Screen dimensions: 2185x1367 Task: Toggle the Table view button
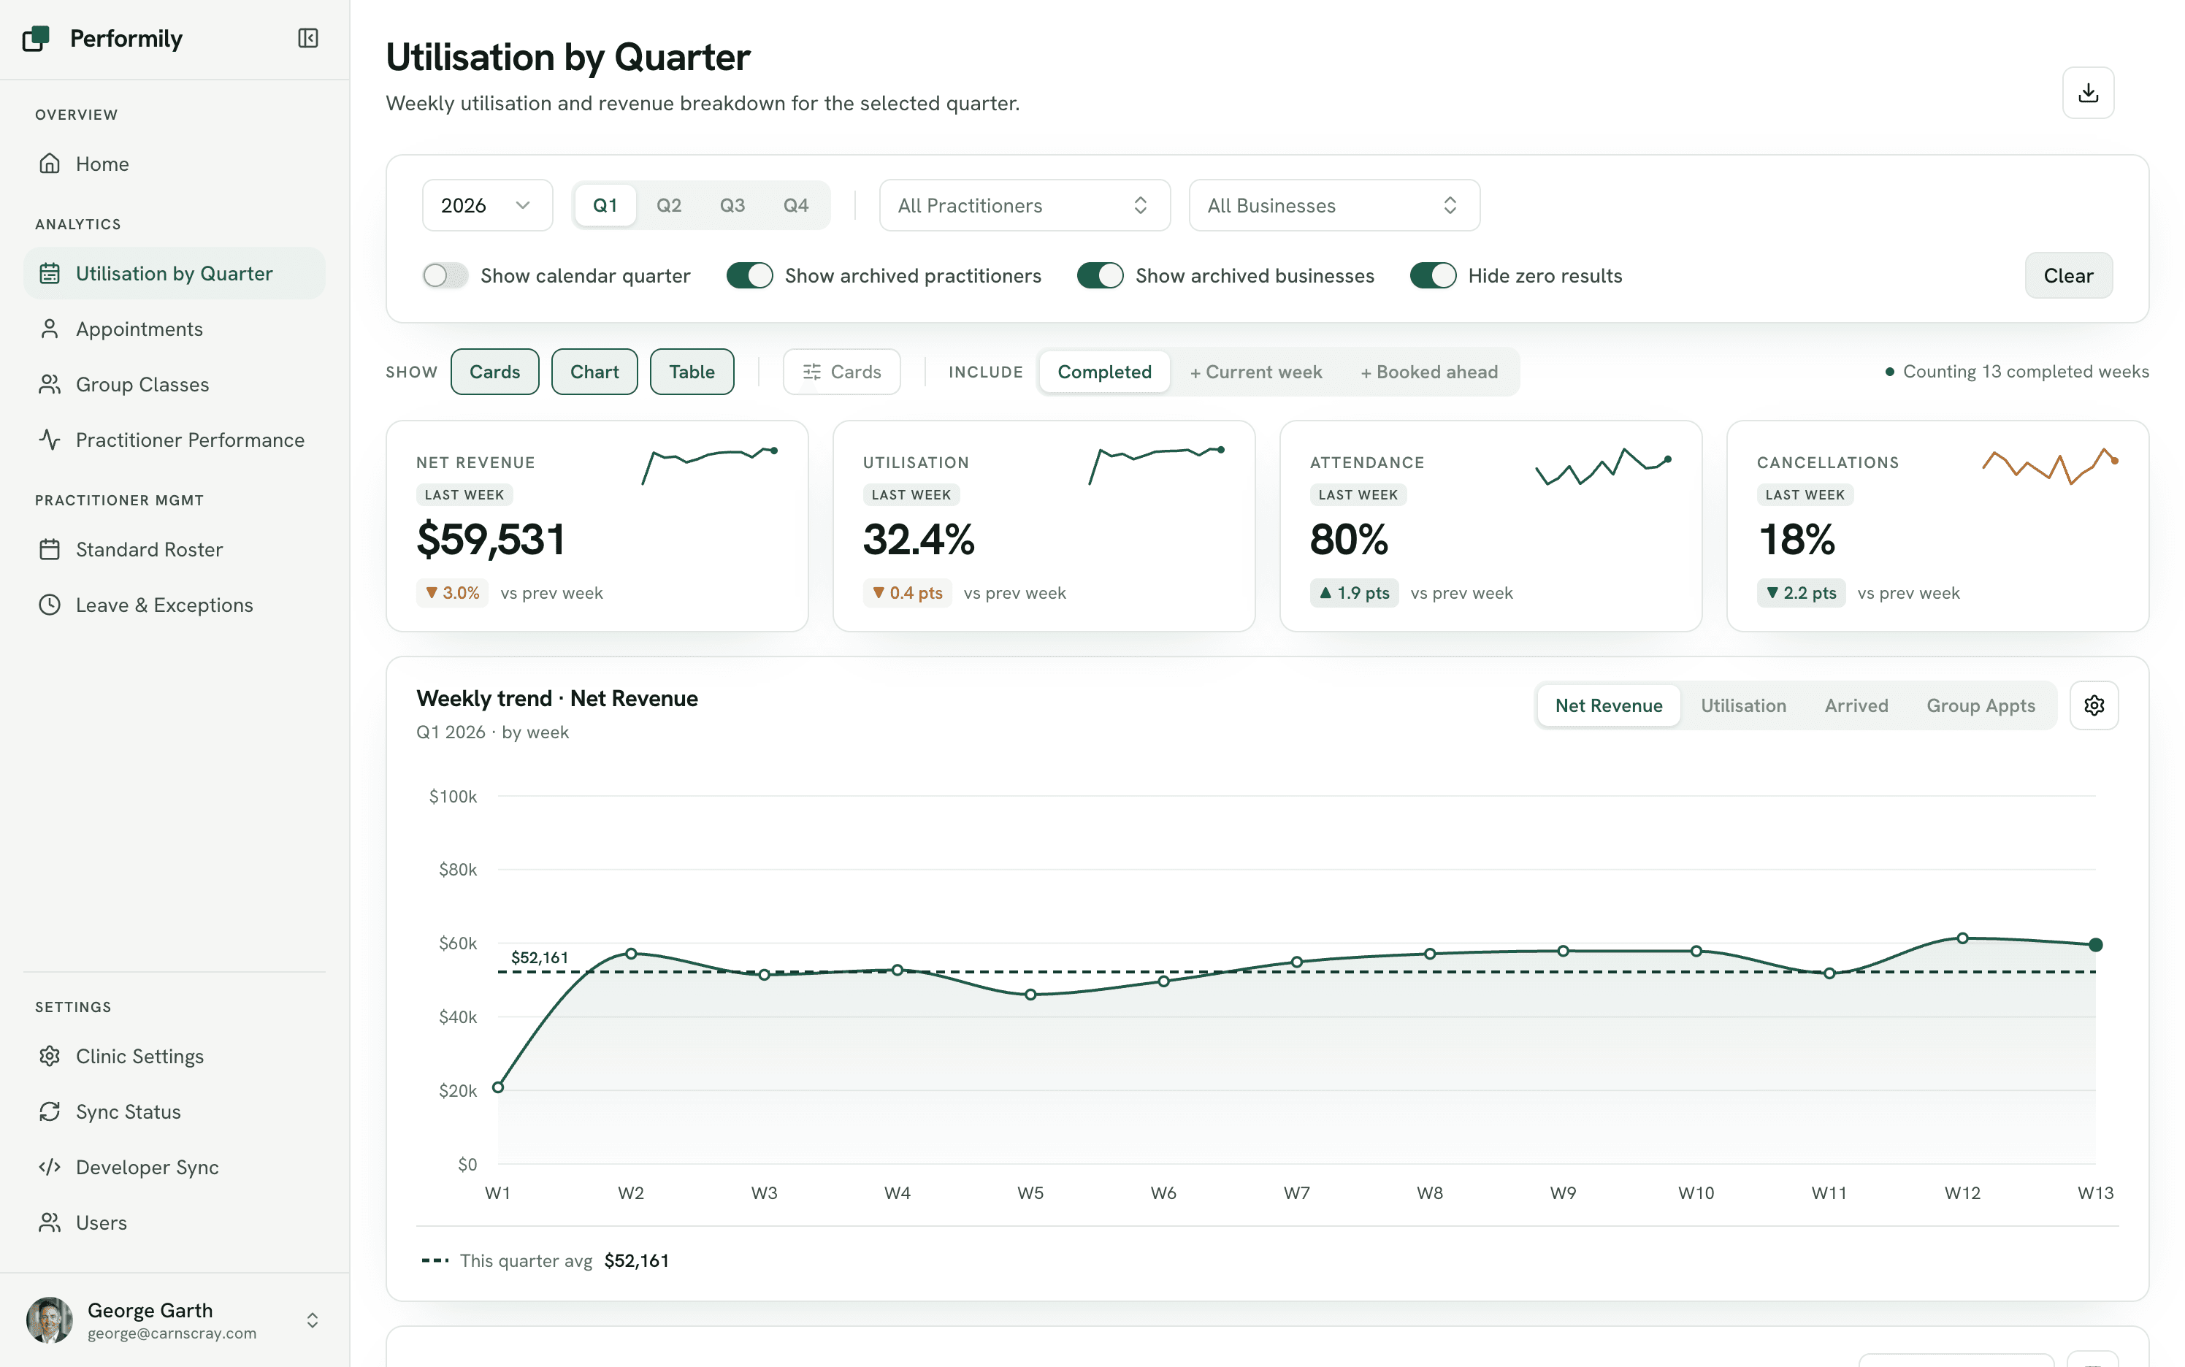(x=692, y=372)
